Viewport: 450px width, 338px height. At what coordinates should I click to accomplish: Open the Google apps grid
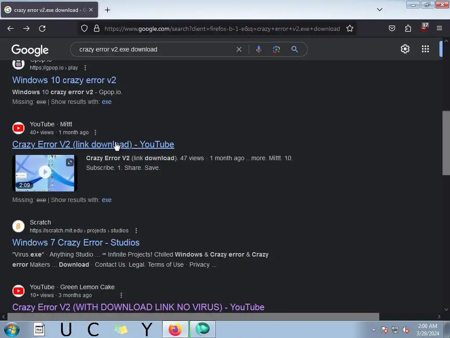(425, 49)
